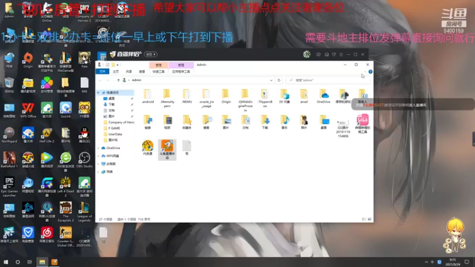Image resolution: width=475 pixels, height=267 pixels.
Task: Open the Shortcut Tools ribbon tab
Action: click(x=159, y=71)
